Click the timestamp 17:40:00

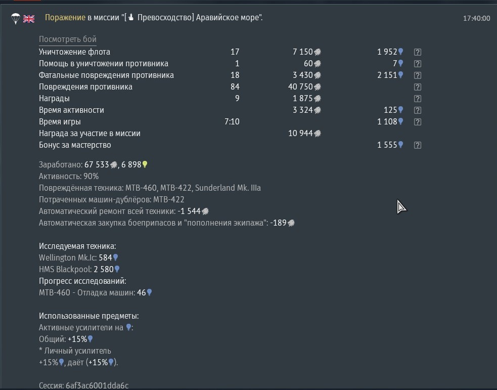(x=476, y=18)
